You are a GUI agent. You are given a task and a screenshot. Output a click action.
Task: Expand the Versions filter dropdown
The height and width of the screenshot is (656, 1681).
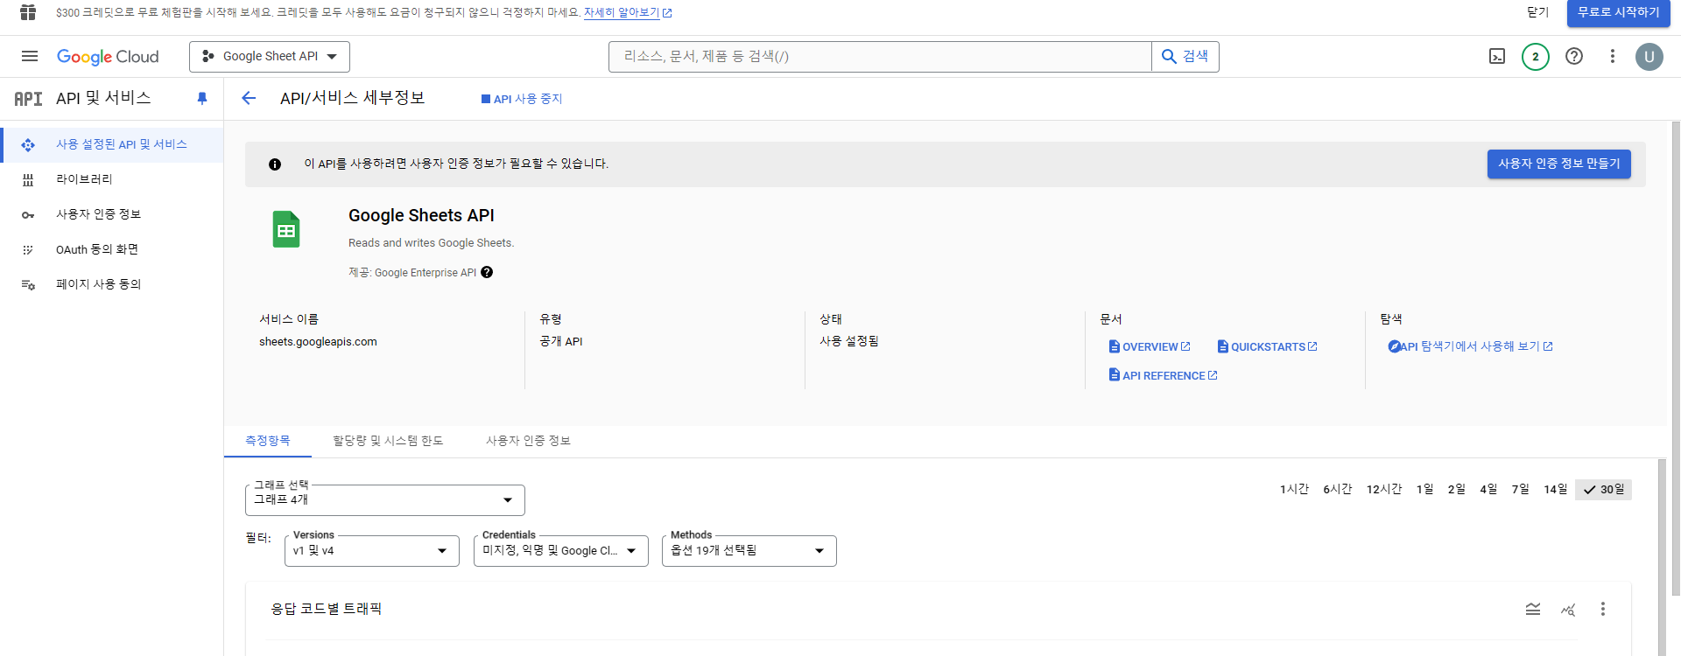click(x=372, y=551)
